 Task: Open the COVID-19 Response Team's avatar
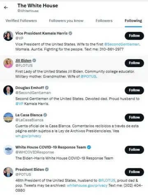click(x=8, y=150)
